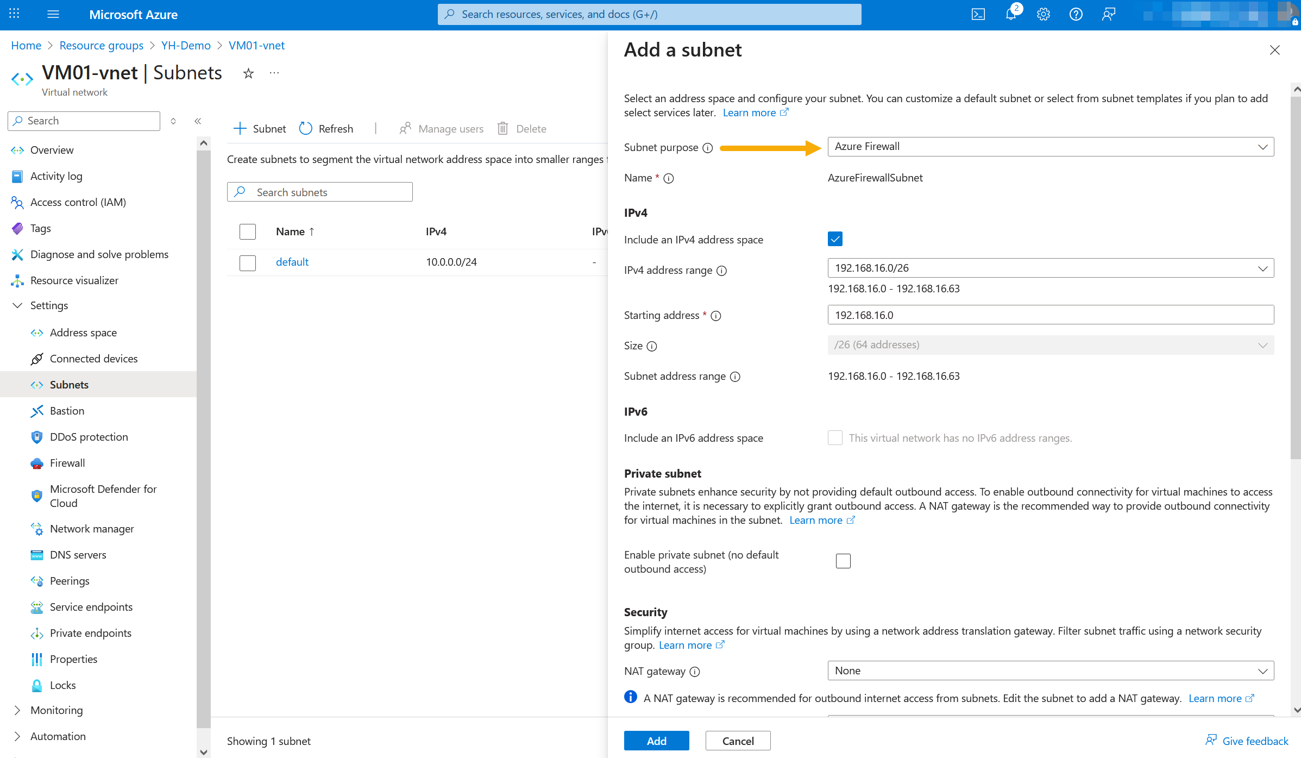This screenshot has height=758, width=1301.
Task: Click the left menu Search field
Action: point(84,121)
